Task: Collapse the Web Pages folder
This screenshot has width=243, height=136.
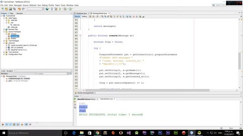Action: click(x=4, y=18)
